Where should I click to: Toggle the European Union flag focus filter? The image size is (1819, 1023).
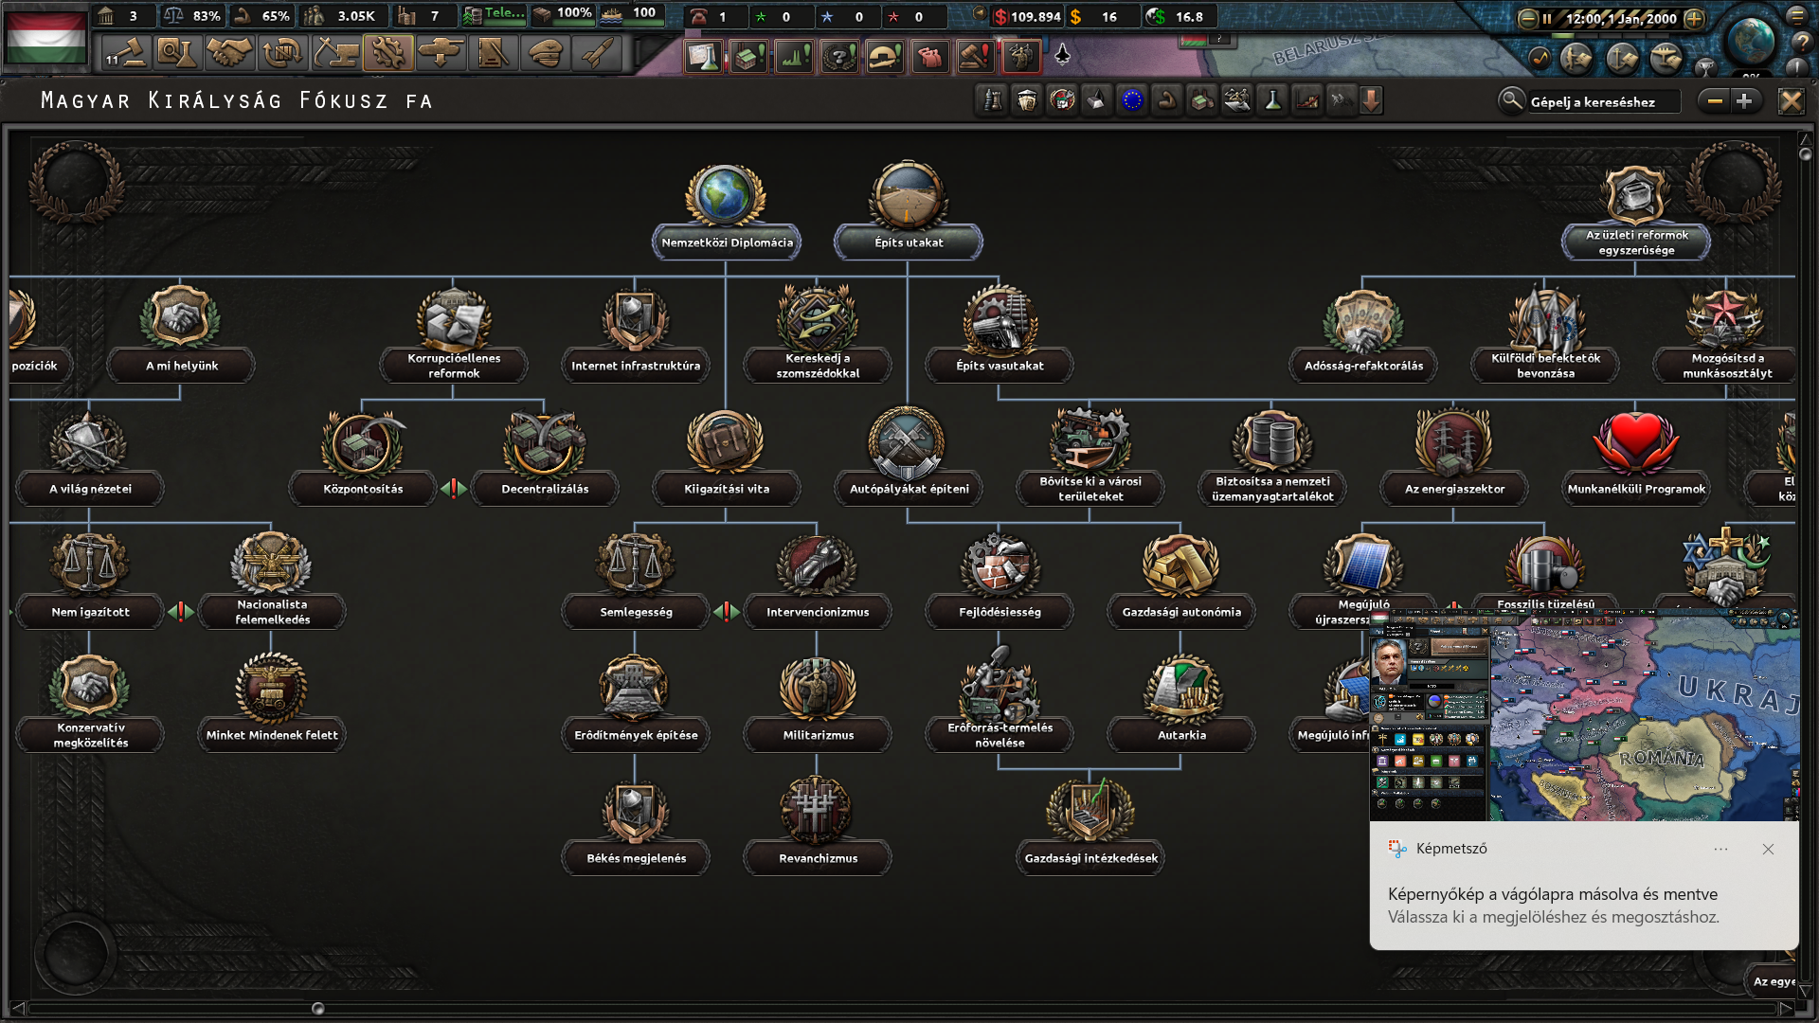click(1132, 100)
